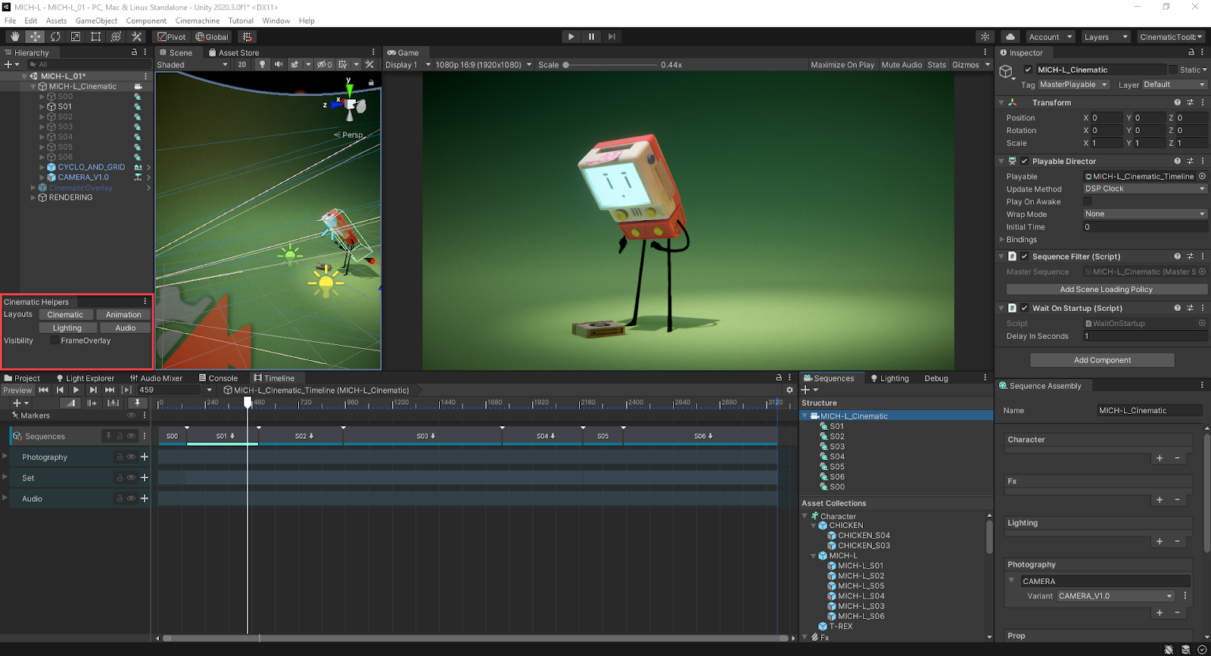Adjust the Game view Scale slider
Image resolution: width=1211 pixels, height=656 pixels.
[x=566, y=65]
